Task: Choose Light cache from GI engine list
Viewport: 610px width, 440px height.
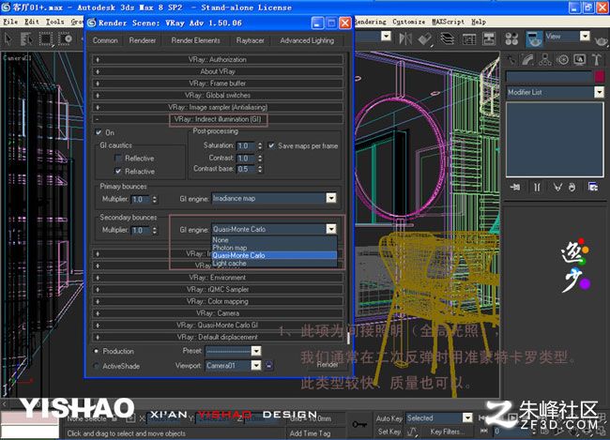Action: 274,264
